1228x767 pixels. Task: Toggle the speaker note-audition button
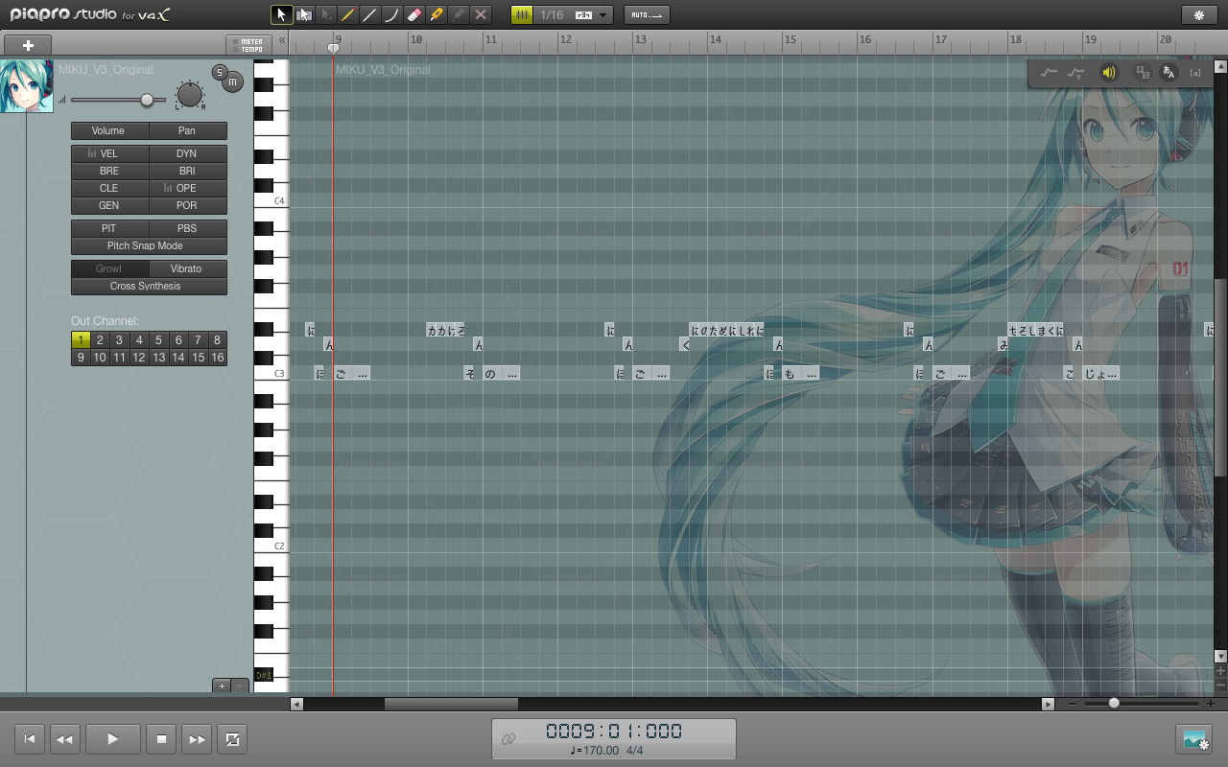click(x=1109, y=72)
